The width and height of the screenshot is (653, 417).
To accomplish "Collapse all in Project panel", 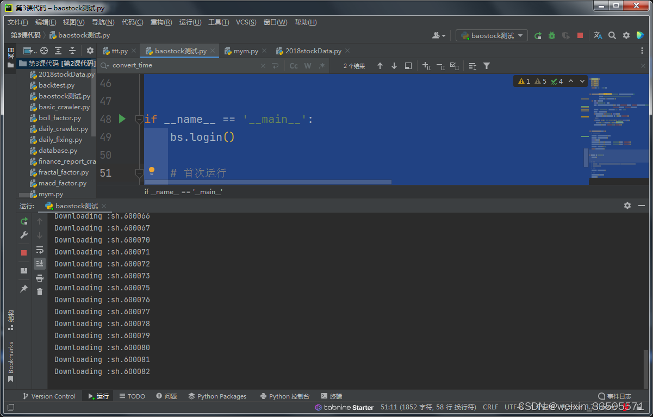I will tap(72, 51).
